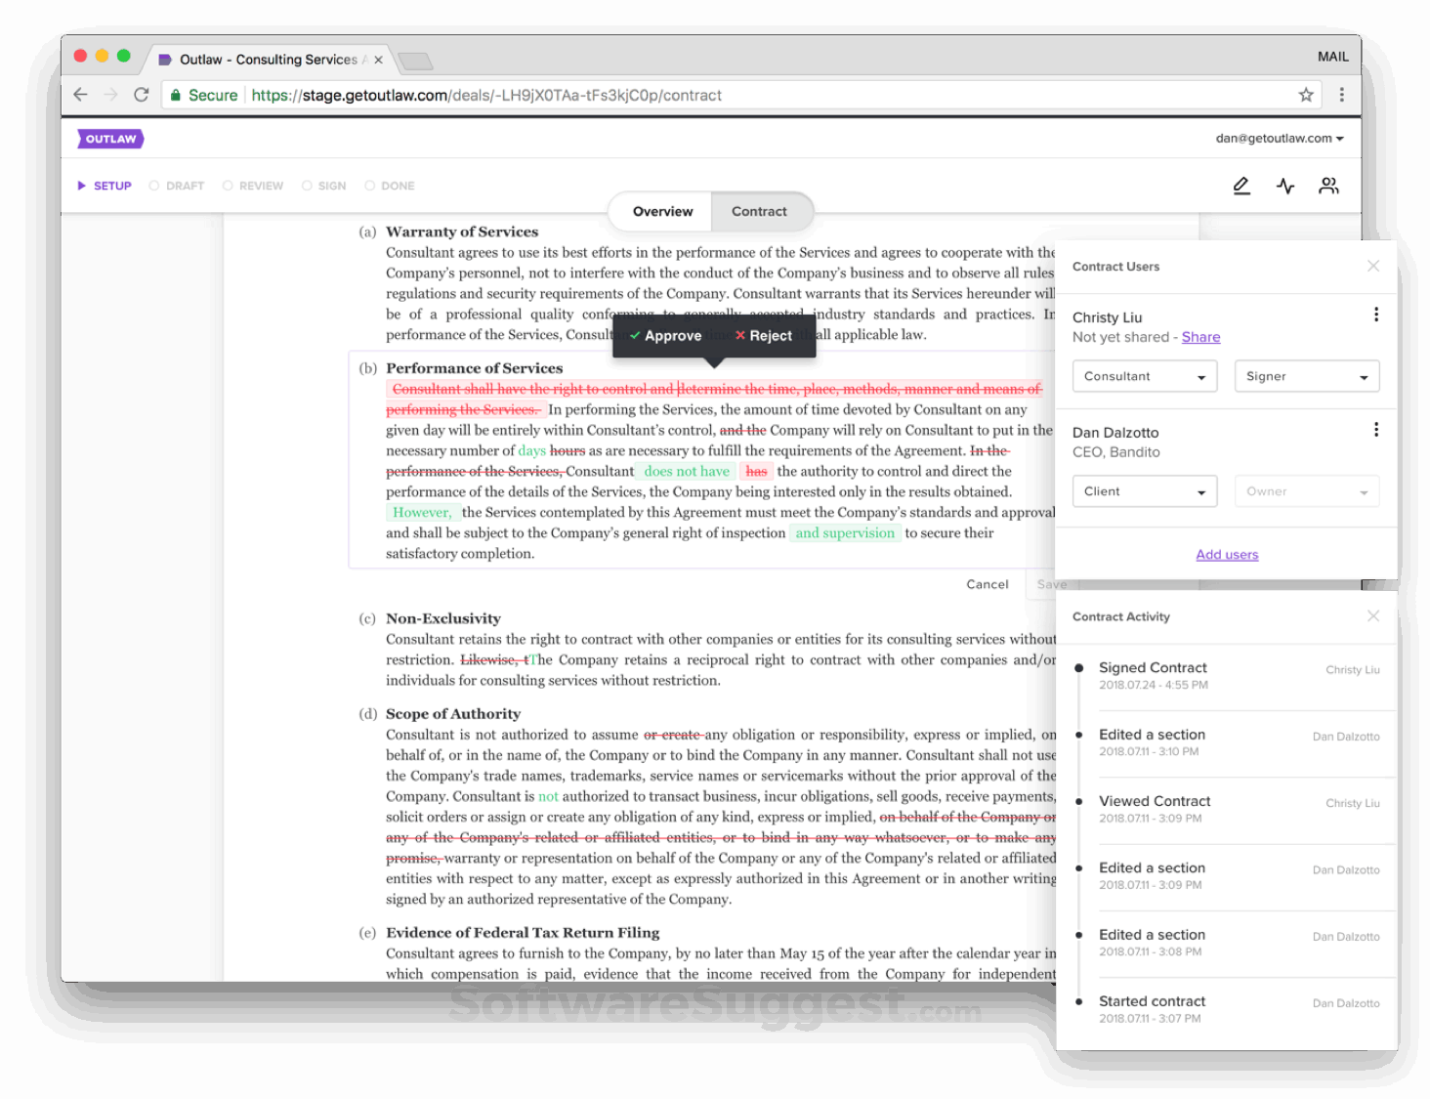Bookmark page with the star icon

tap(1306, 95)
